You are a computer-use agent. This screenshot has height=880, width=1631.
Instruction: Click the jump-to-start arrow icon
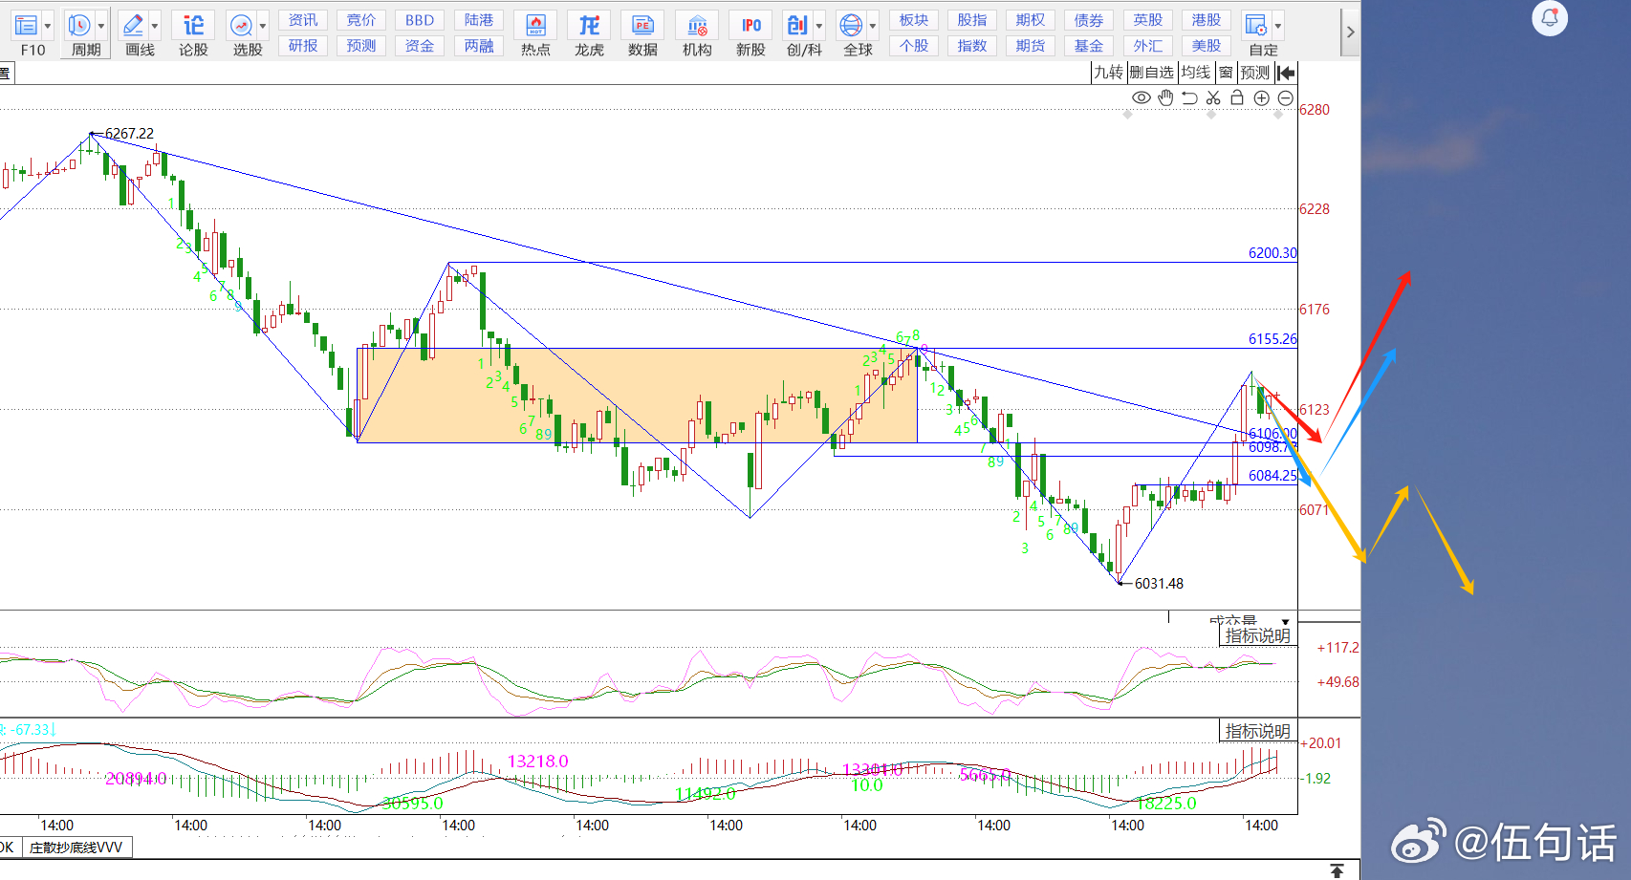click(x=1287, y=73)
